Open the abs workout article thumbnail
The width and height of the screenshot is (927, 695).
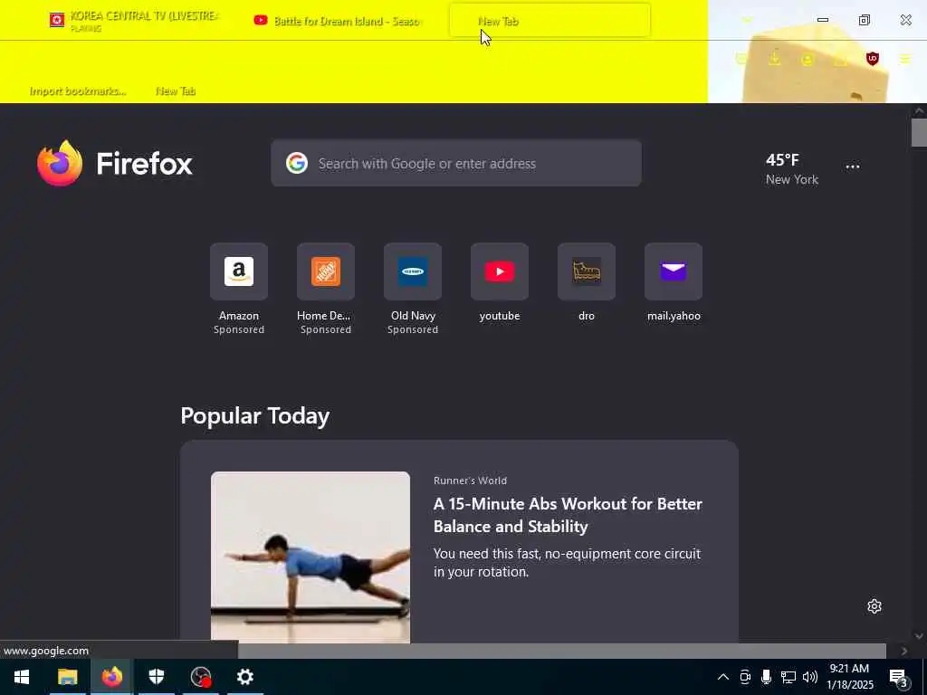click(311, 557)
